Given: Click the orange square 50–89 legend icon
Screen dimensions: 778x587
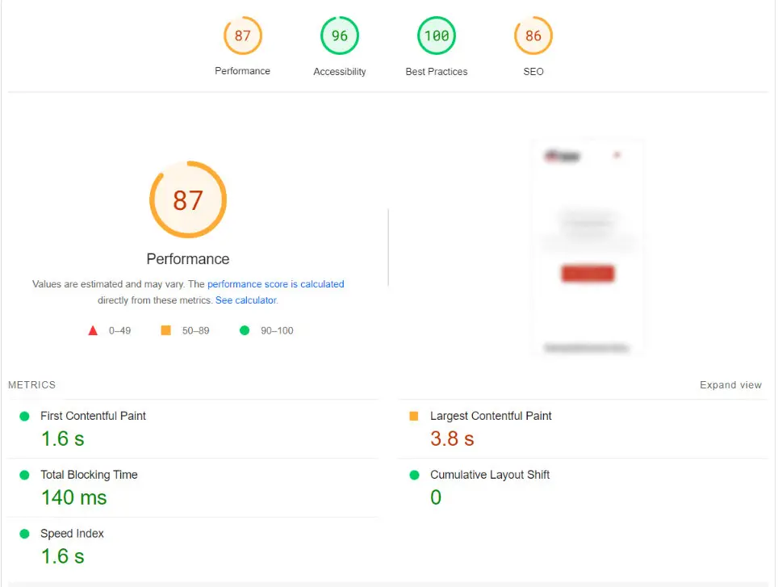Looking at the screenshot, I should point(166,330).
